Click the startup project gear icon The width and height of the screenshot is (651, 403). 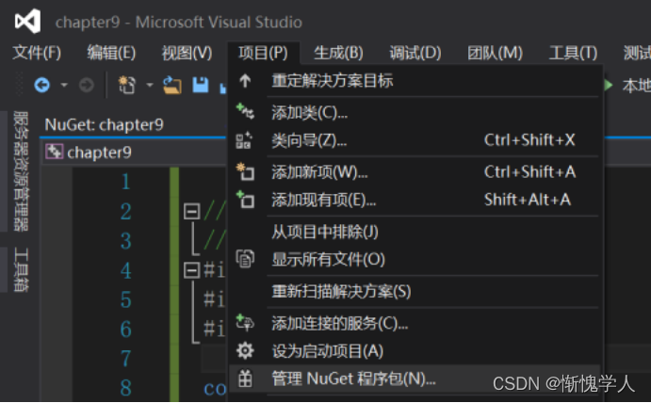click(245, 350)
